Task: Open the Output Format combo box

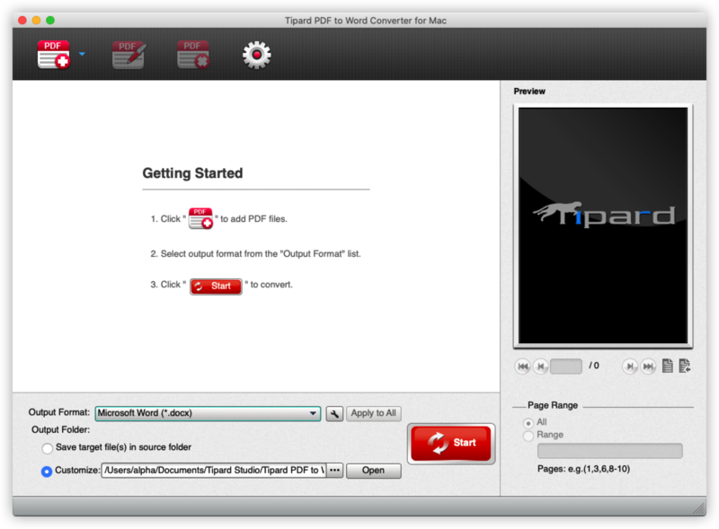Action: point(208,413)
